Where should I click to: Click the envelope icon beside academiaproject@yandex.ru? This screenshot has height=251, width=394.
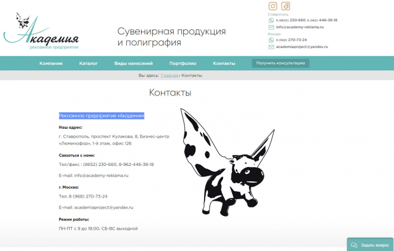click(271, 47)
